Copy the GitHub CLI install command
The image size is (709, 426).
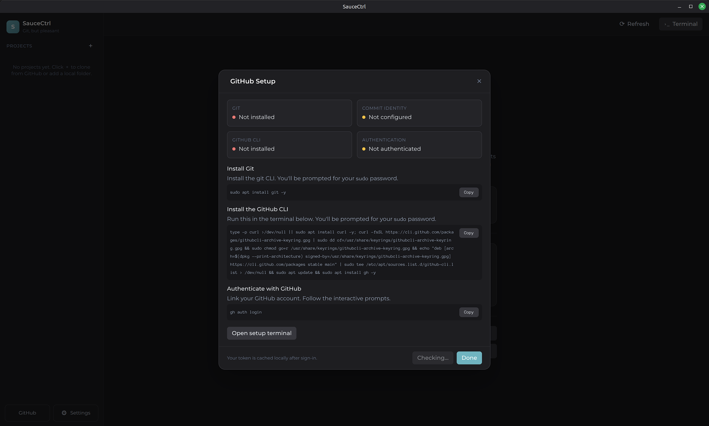(x=468, y=233)
